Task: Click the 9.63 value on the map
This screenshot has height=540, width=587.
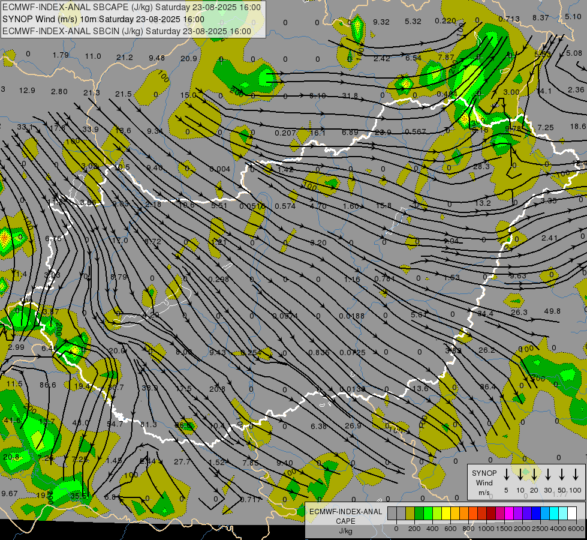Action: click(x=517, y=276)
